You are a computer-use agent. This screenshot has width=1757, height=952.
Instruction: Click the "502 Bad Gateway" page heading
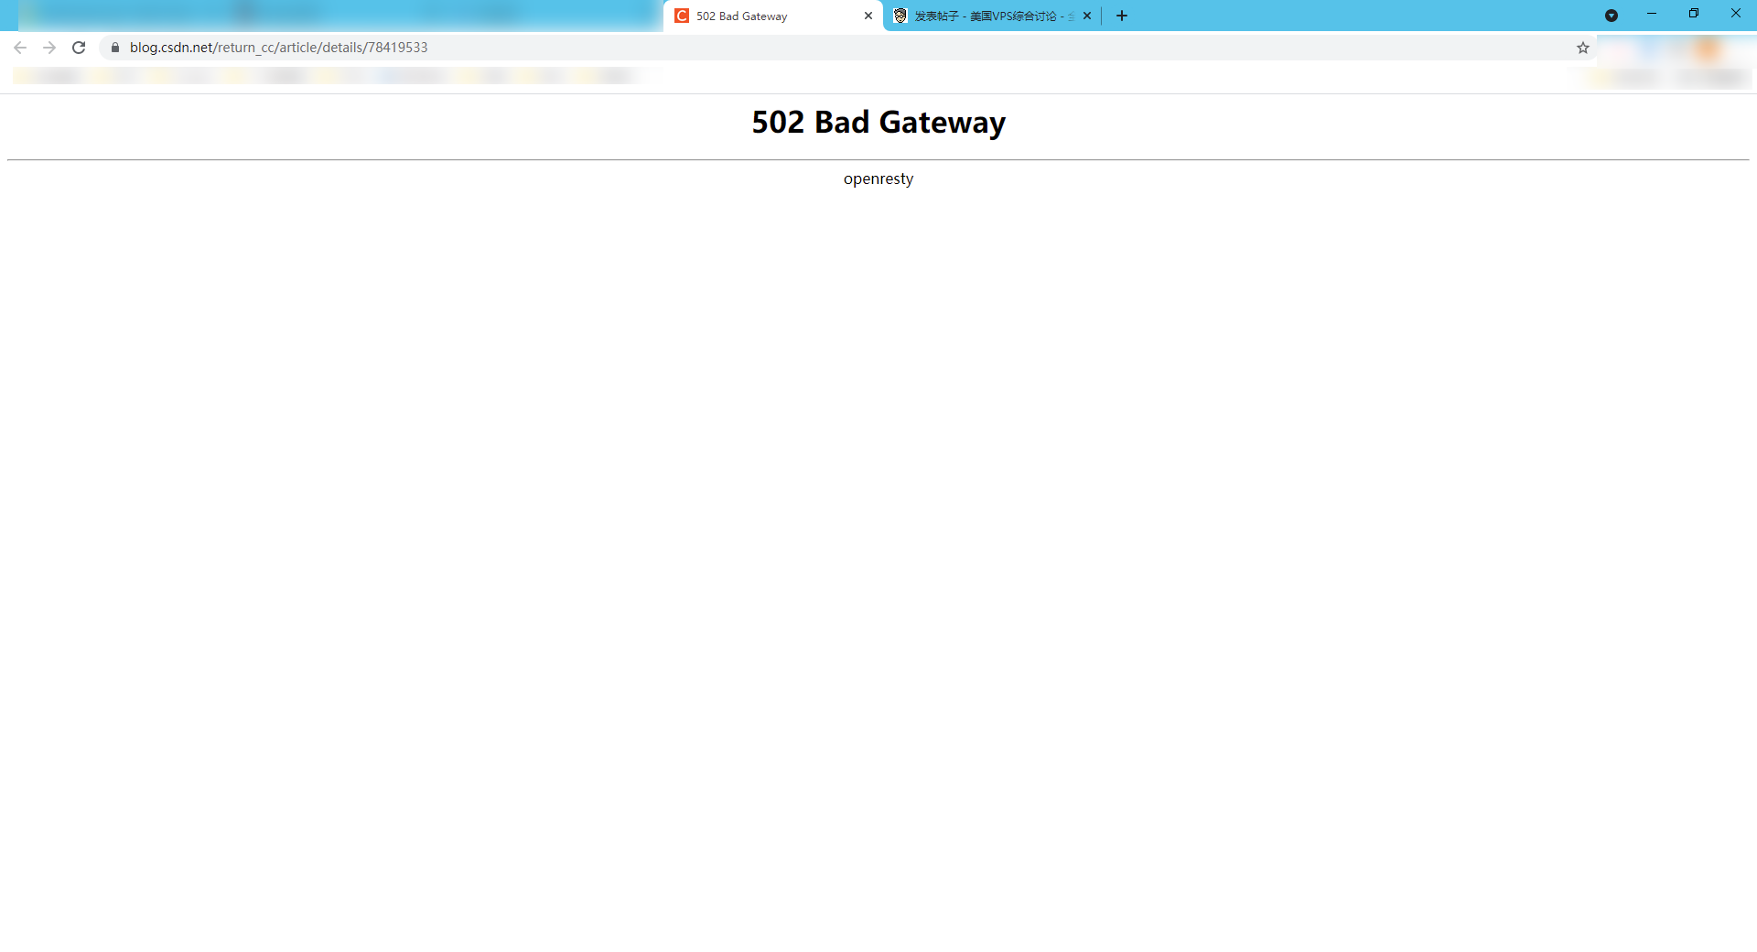878,122
